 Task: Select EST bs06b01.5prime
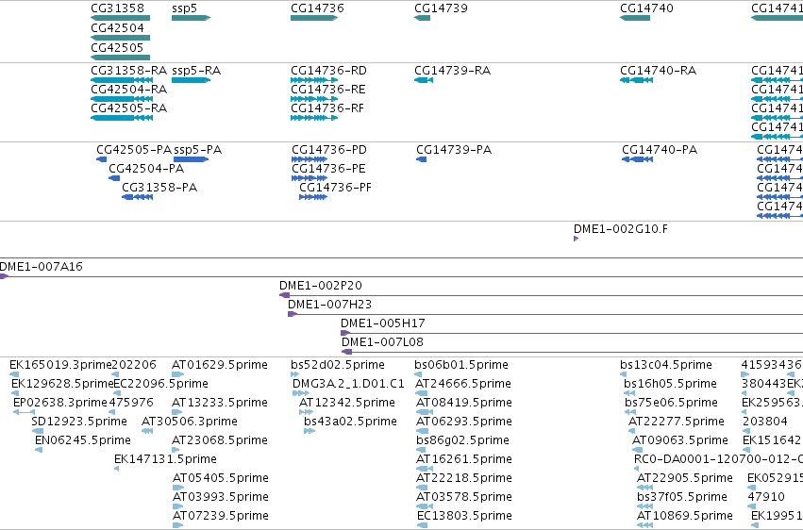[x=461, y=365]
